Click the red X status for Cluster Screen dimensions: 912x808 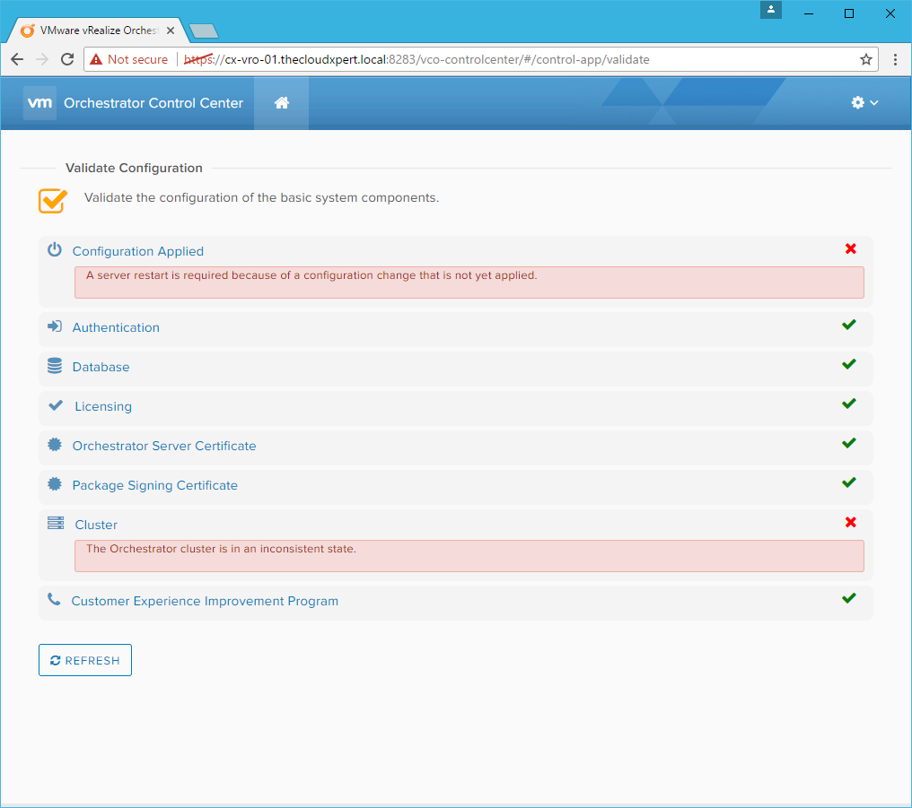[850, 522]
